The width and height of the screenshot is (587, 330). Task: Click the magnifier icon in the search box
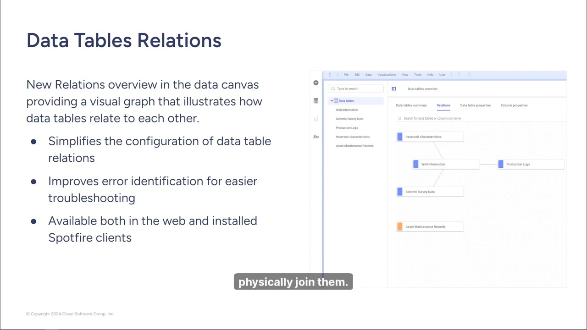pyautogui.click(x=333, y=88)
